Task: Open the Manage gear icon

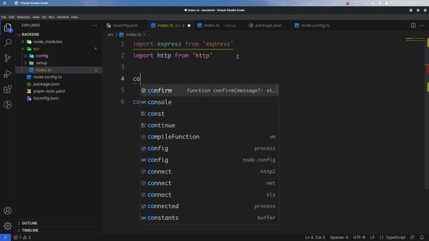Action: click(x=7, y=226)
